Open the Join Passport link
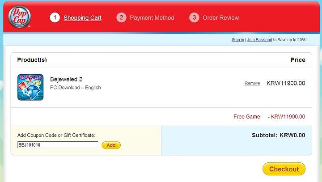Screen dimensions: 322x182 click(x=259, y=40)
